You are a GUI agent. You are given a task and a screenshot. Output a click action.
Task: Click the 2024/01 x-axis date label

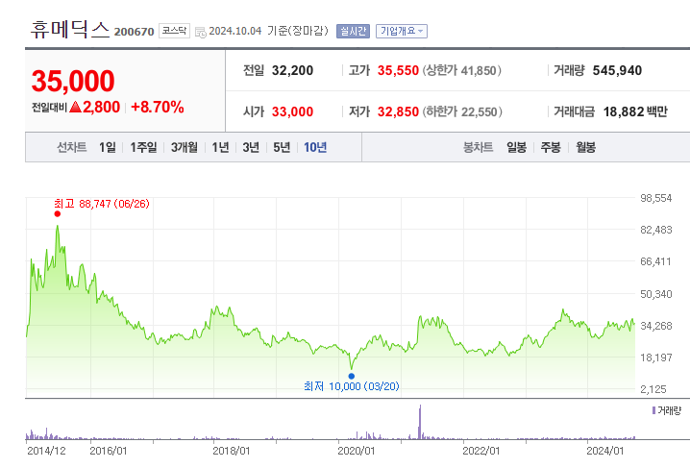click(x=605, y=451)
